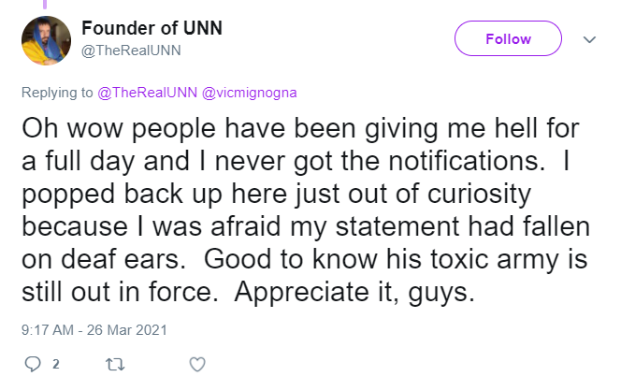Visit the @vicmignogna mention link

[x=249, y=93]
